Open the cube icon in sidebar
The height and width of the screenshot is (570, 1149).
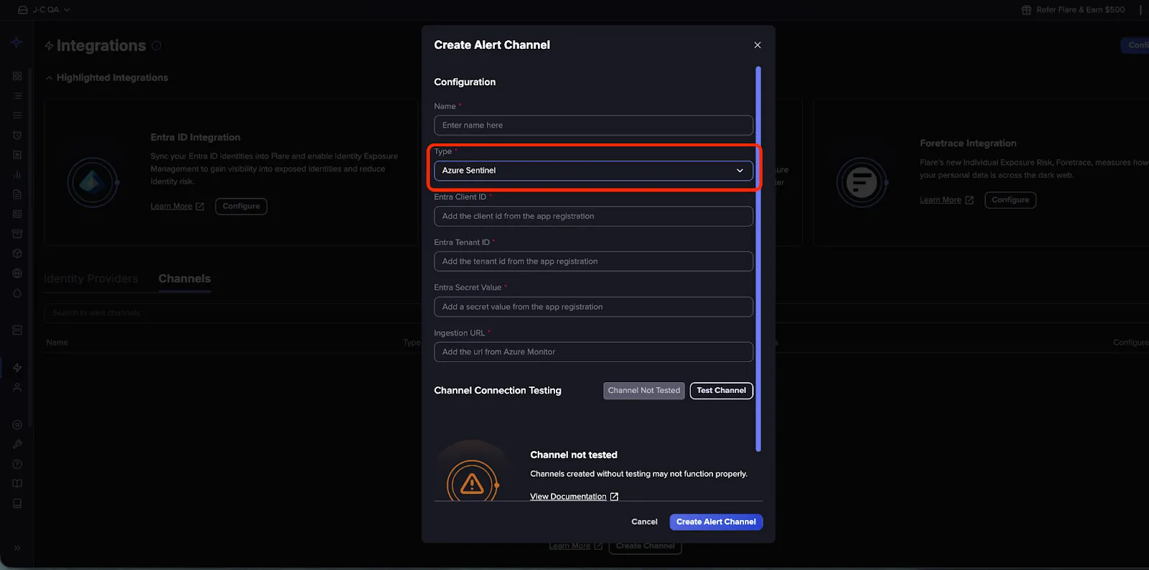pyautogui.click(x=17, y=253)
